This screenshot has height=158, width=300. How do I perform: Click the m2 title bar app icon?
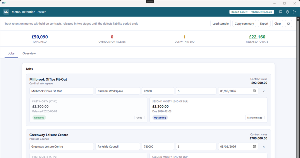point(3,3)
